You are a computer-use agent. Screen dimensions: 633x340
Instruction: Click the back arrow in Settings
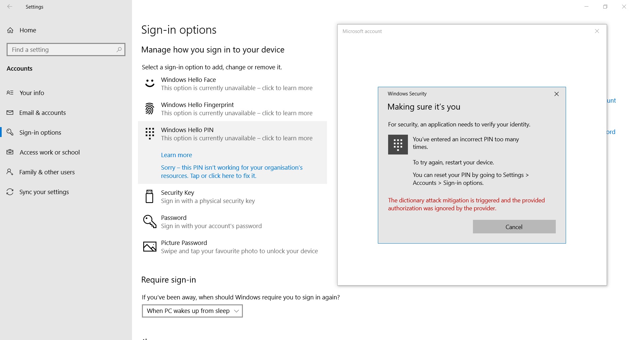pos(10,7)
